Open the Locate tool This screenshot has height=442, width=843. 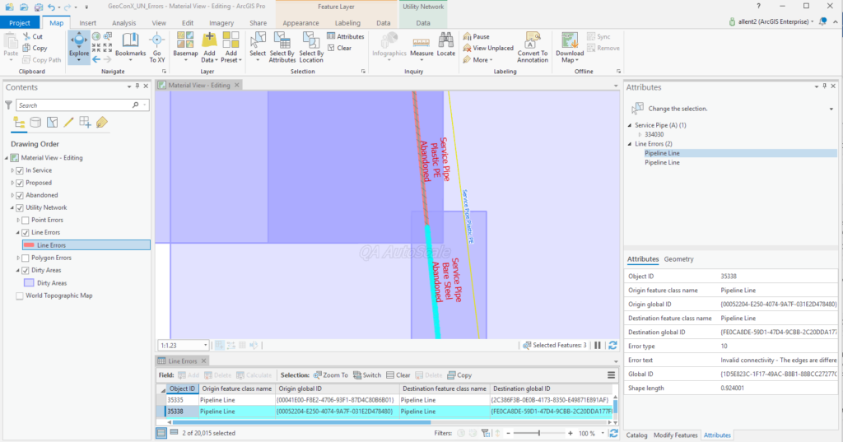445,45
